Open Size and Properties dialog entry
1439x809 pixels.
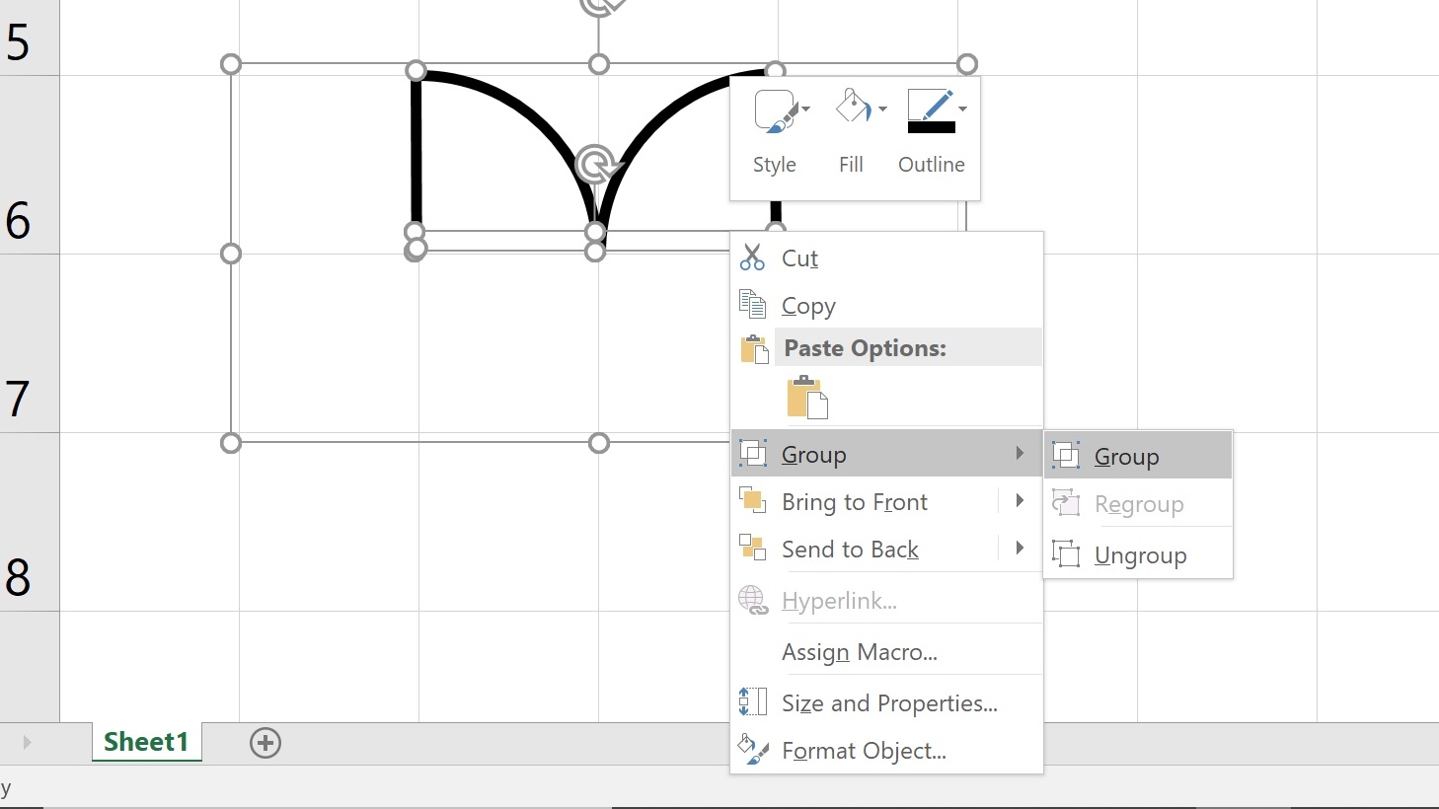886,702
